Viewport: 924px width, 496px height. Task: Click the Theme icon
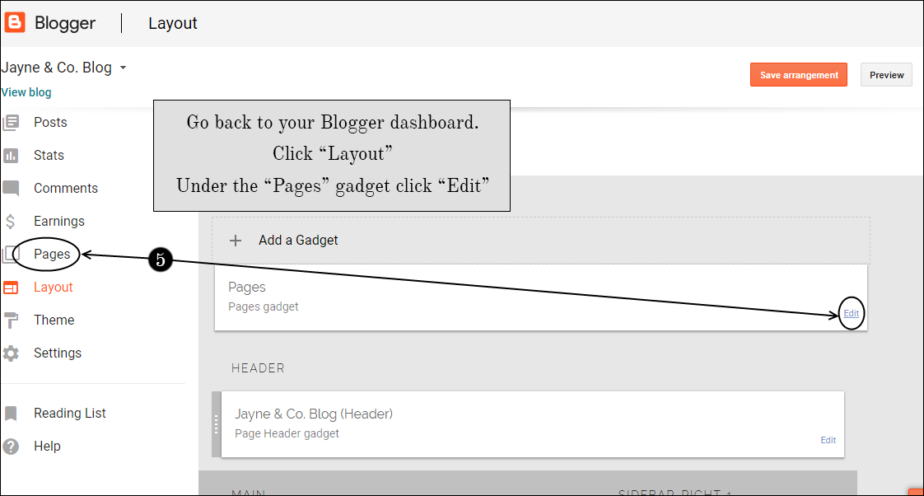[x=13, y=320]
